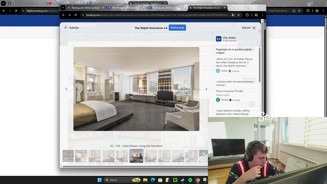Open the Prikaži original link
Image resolution: width=327 pixels, height=184 pixels.
(223, 95)
